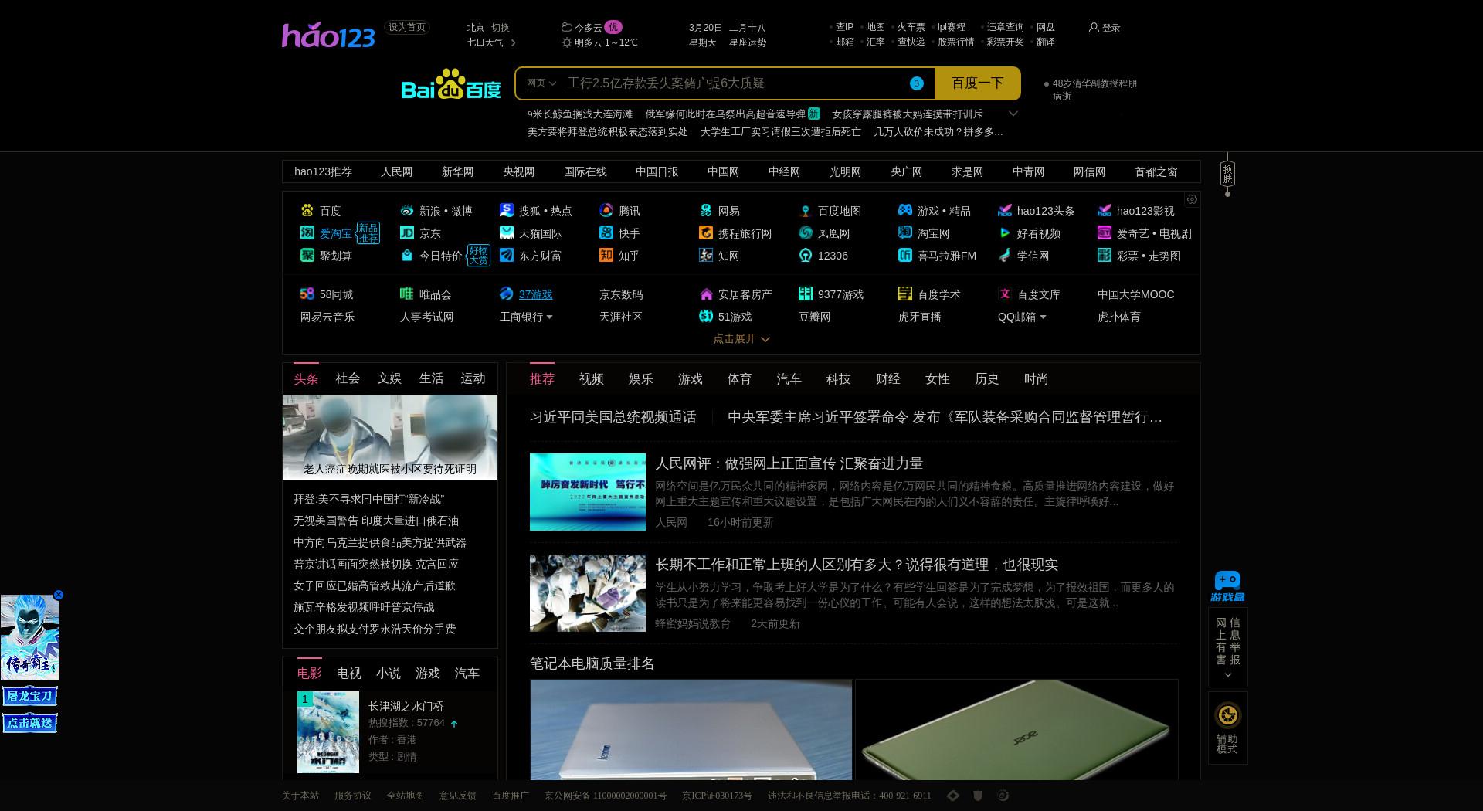Open 老人癌症晚期 news image
This screenshot has width=1483, height=811.
390,437
